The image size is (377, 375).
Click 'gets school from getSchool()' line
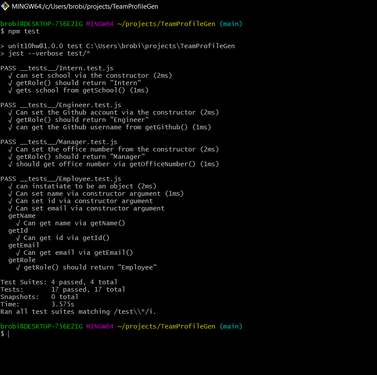78,90
